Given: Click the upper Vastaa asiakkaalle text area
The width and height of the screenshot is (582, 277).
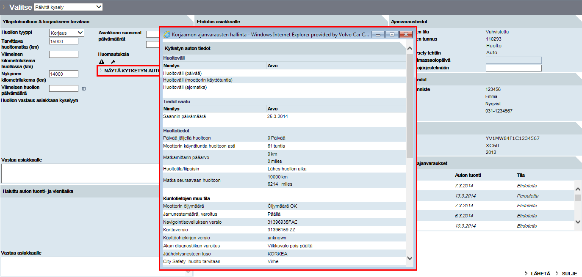Looking at the screenshot, I should 80,173.
